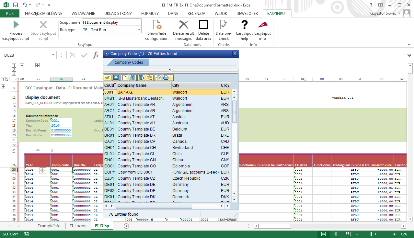Add to personal list star icon
Image resolution: width=414 pixels, height=238 pixels.
149,78
